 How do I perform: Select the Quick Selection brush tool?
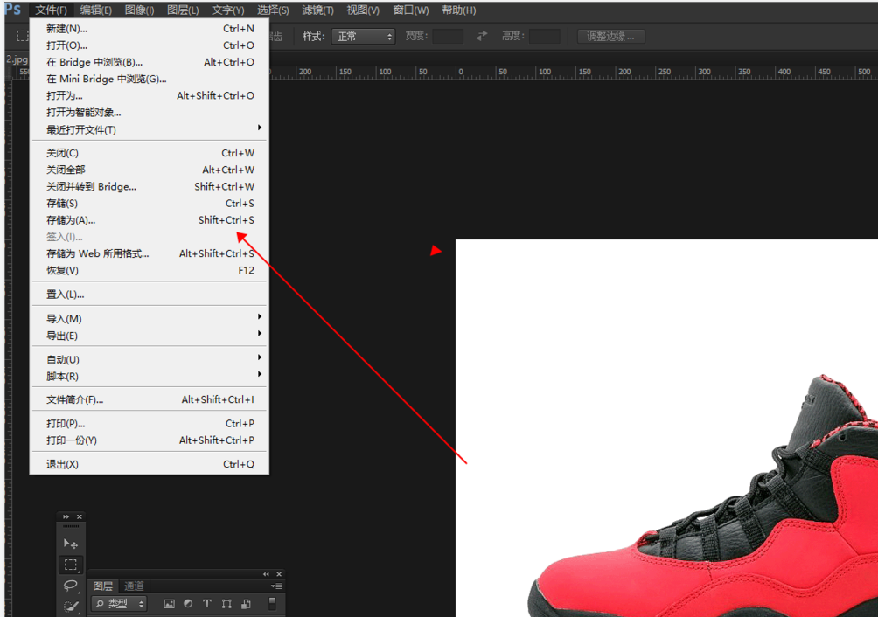point(71,606)
